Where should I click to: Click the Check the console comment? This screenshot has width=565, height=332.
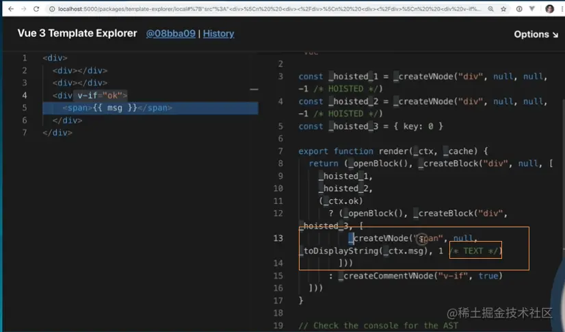[x=378, y=326]
